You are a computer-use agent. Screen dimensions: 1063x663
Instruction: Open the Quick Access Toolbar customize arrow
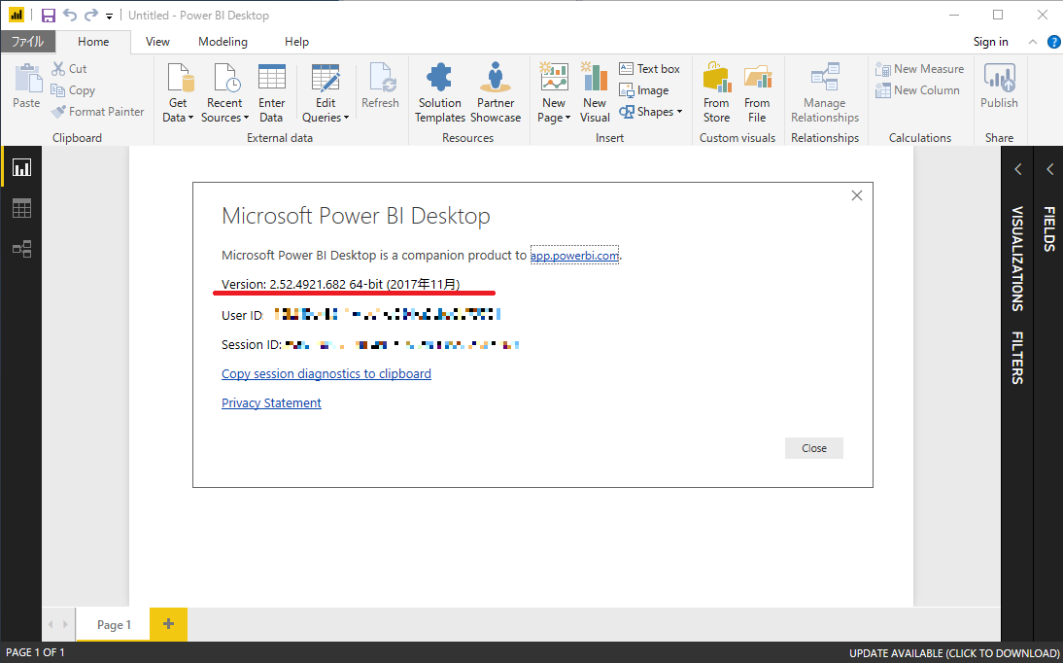[109, 16]
